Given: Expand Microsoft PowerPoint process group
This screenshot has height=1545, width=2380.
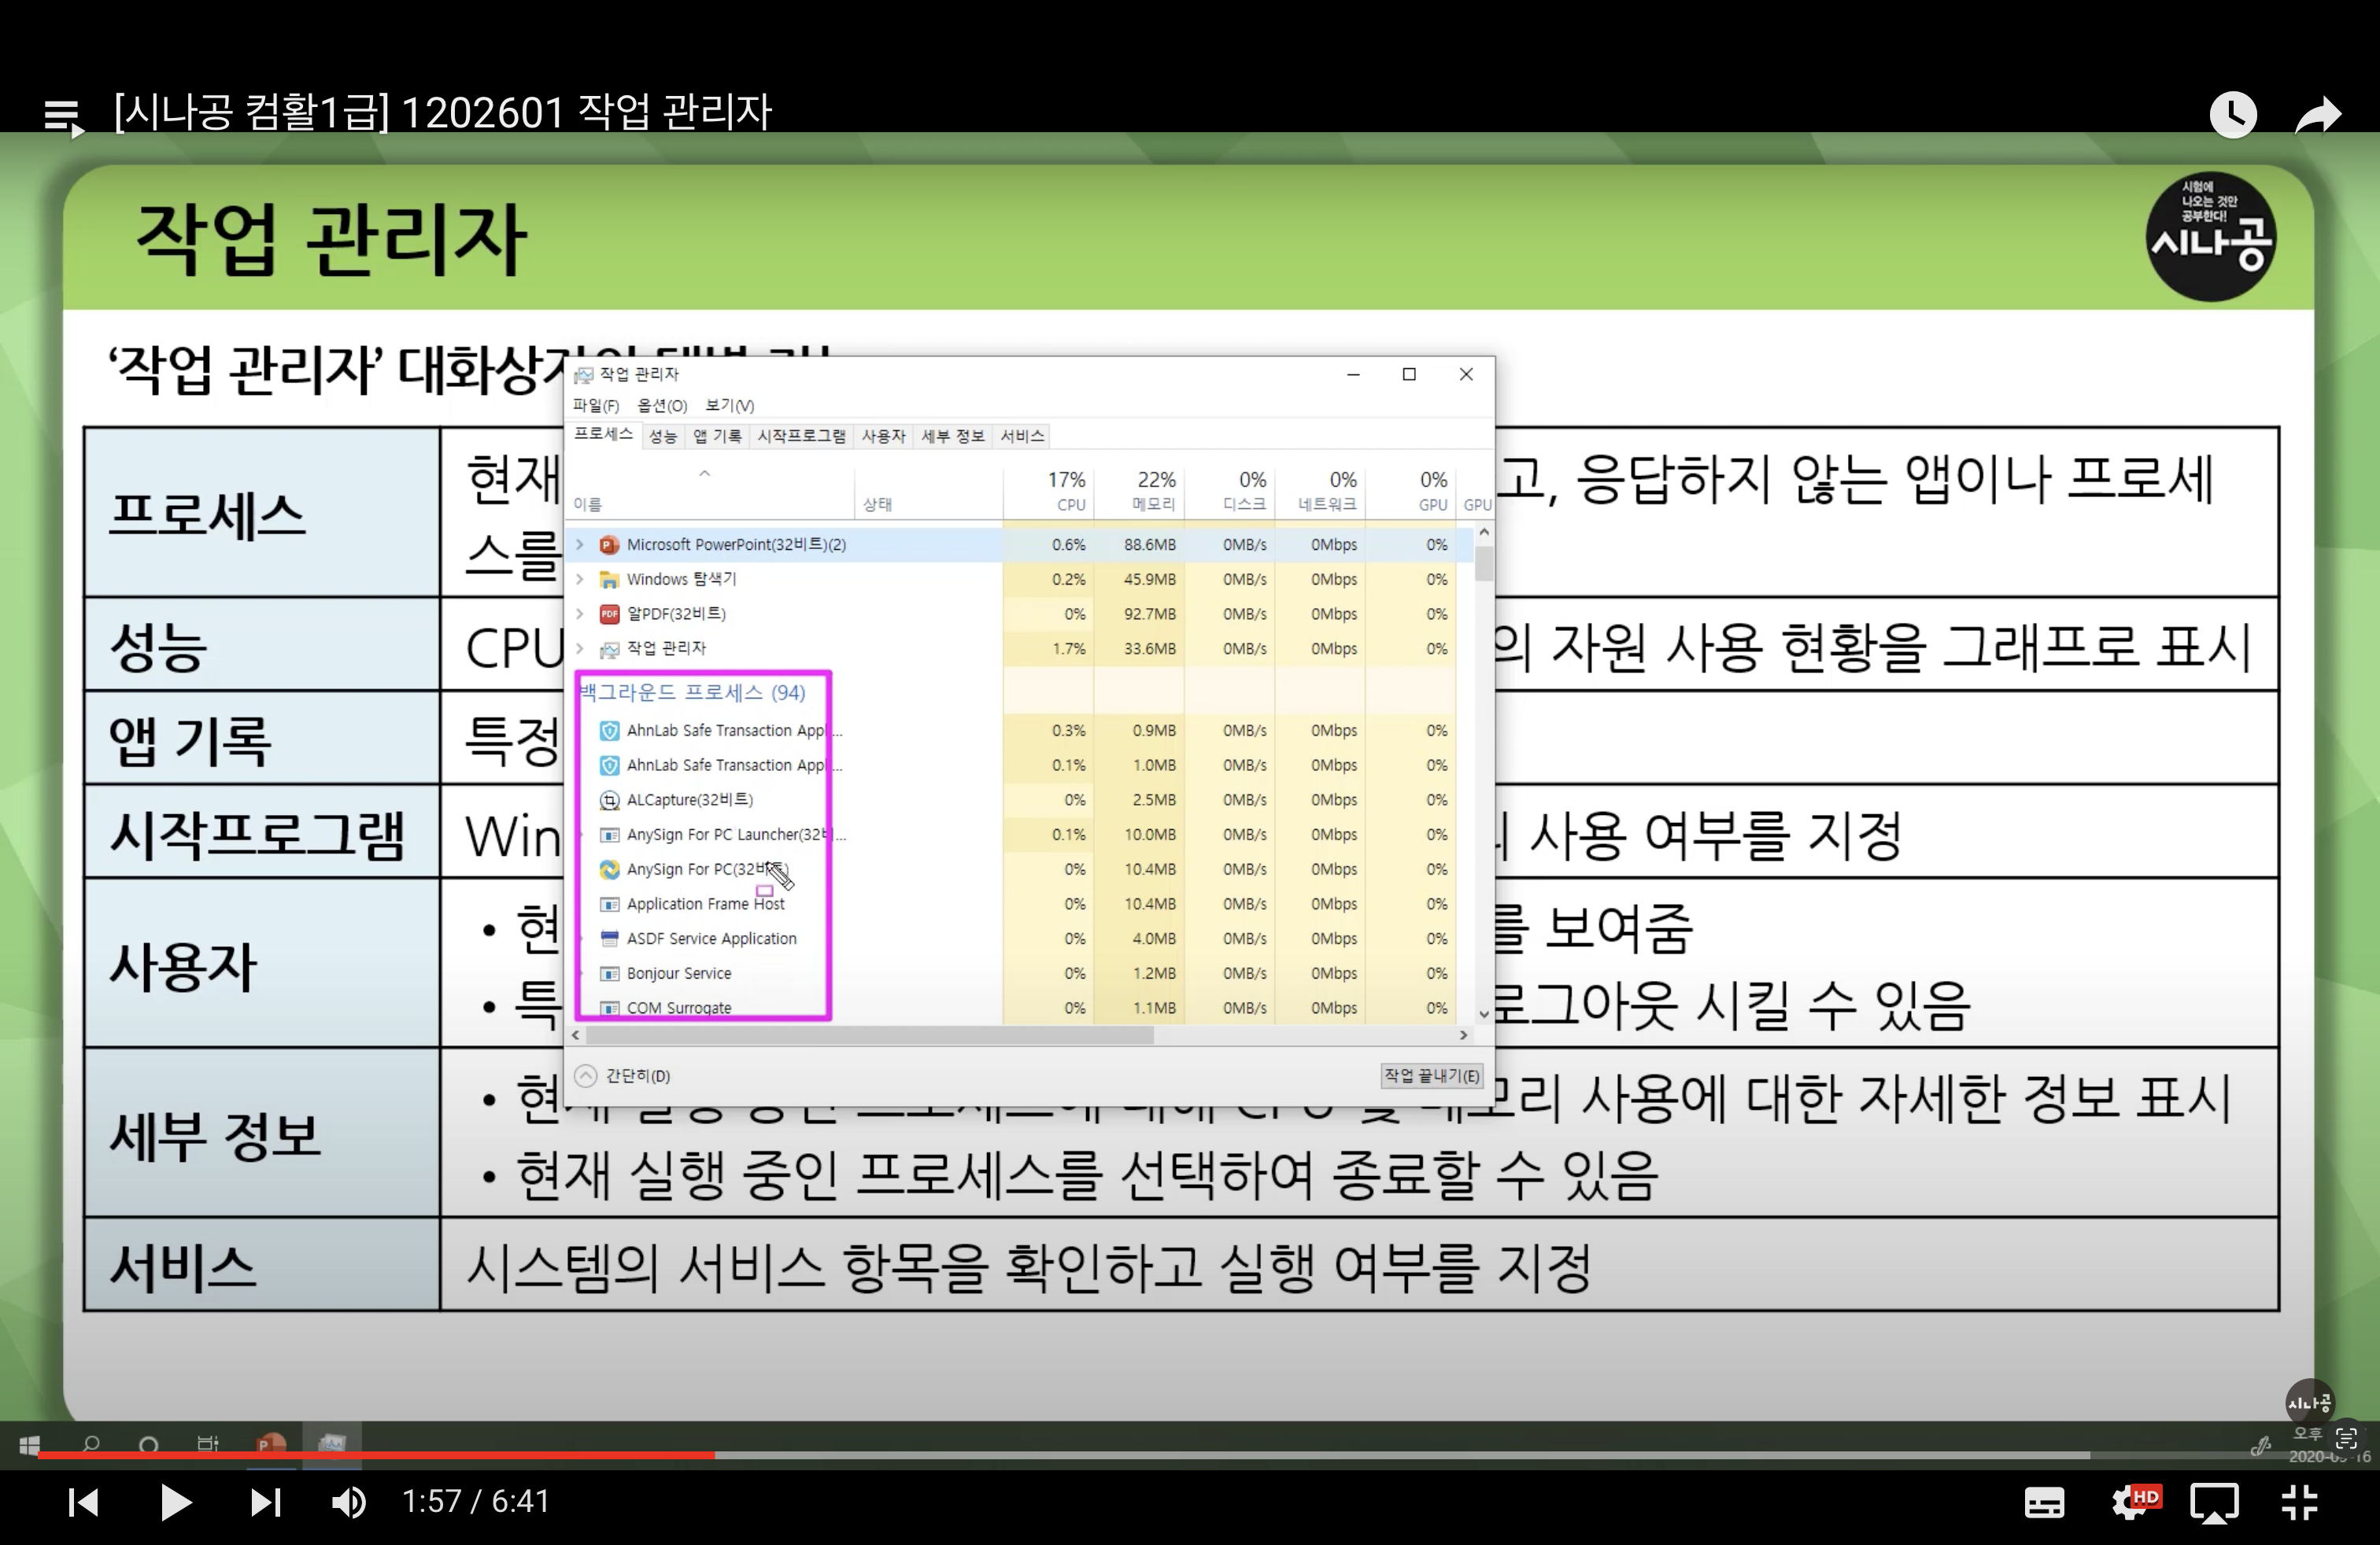Looking at the screenshot, I should click(580, 544).
